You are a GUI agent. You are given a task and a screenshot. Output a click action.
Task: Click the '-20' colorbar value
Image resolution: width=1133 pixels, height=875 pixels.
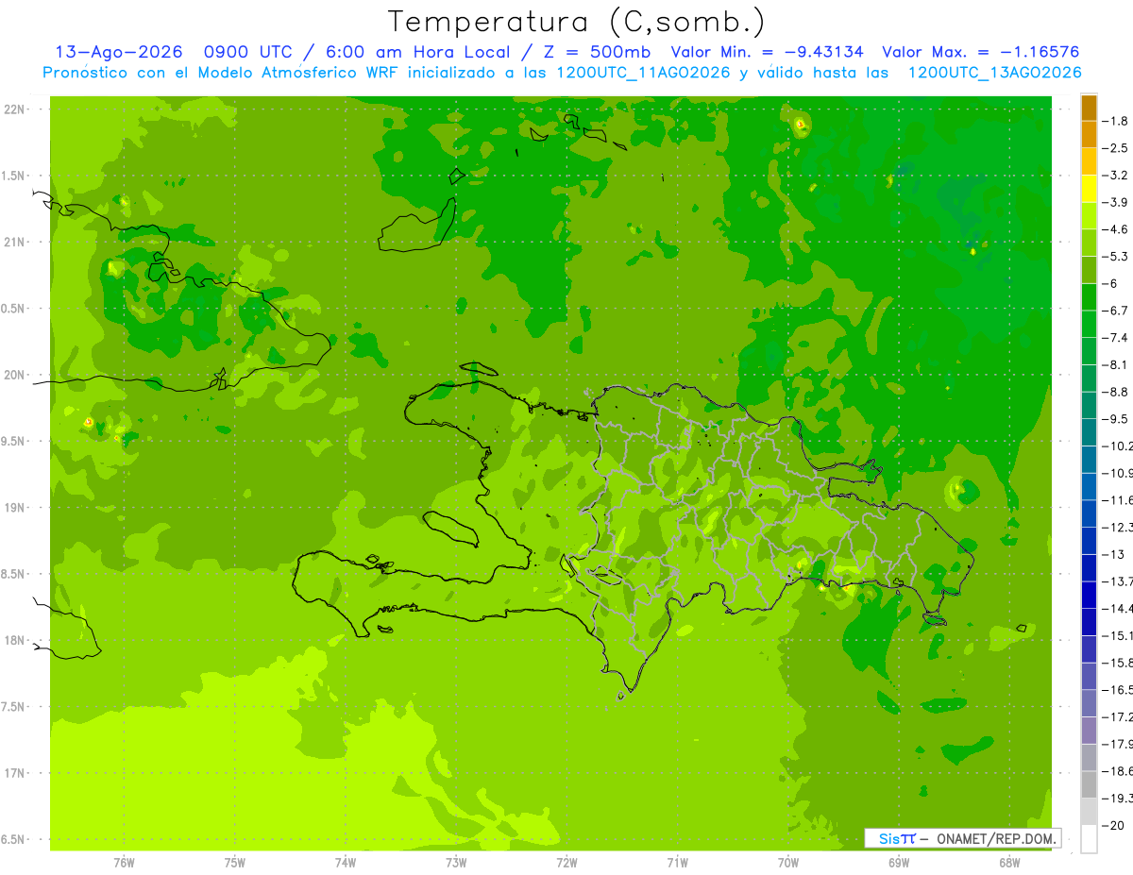coord(1115,825)
